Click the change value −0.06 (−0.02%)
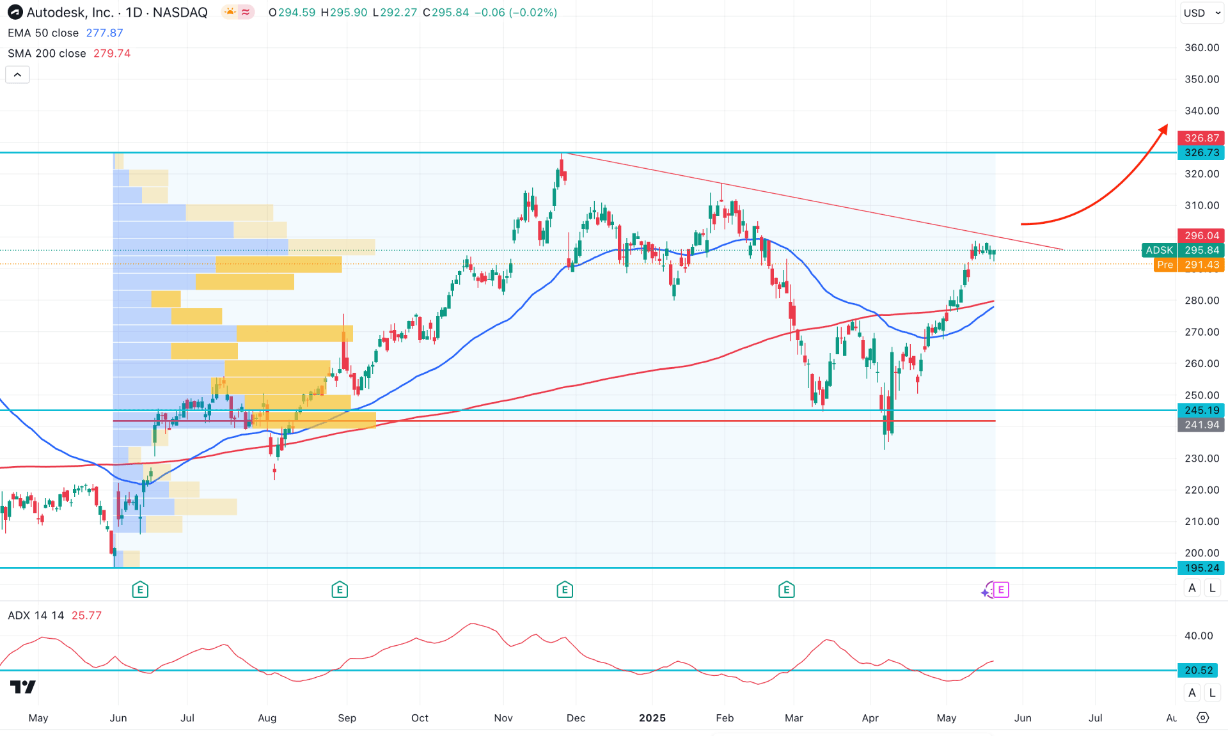This screenshot has height=736, width=1228. (x=516, y=12)
